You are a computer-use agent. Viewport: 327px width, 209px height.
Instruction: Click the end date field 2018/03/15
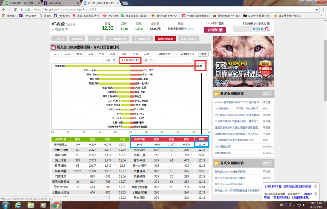point(187,54)
